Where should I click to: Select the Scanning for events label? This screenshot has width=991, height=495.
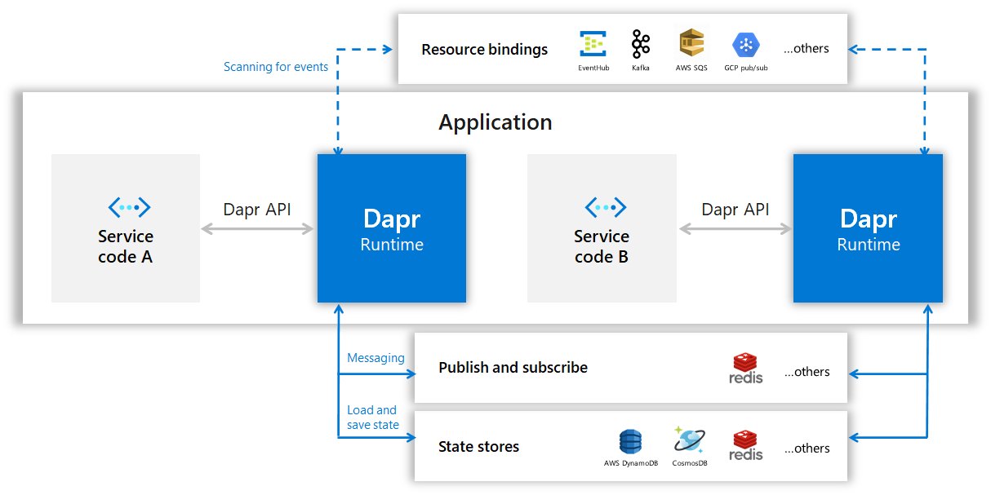(276, 66)
